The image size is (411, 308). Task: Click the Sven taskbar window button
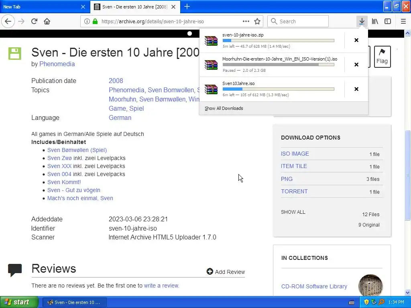click(74, 302)
